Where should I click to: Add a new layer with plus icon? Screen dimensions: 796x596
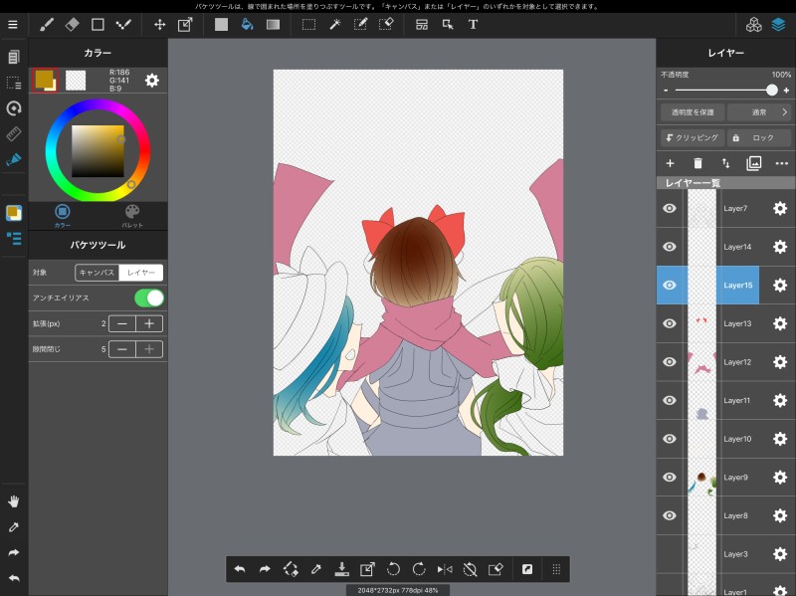[x=670, y=163]
